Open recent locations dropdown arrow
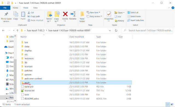The image size is (175, 107). [x=14, y=30]
